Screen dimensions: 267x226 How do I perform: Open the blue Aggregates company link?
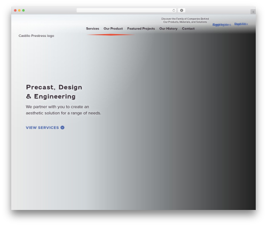(222, 25)
